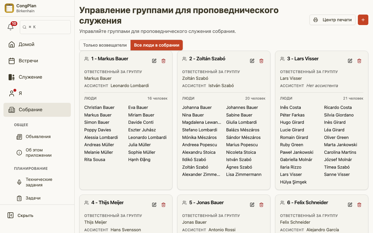Delete group 5 - Jonas Bauer
The image size is (373, 233).
261,205
